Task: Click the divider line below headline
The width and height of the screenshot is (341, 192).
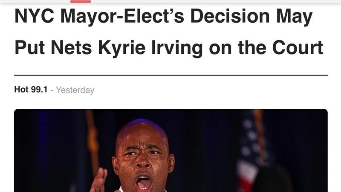Action: (x=171, y=75)
